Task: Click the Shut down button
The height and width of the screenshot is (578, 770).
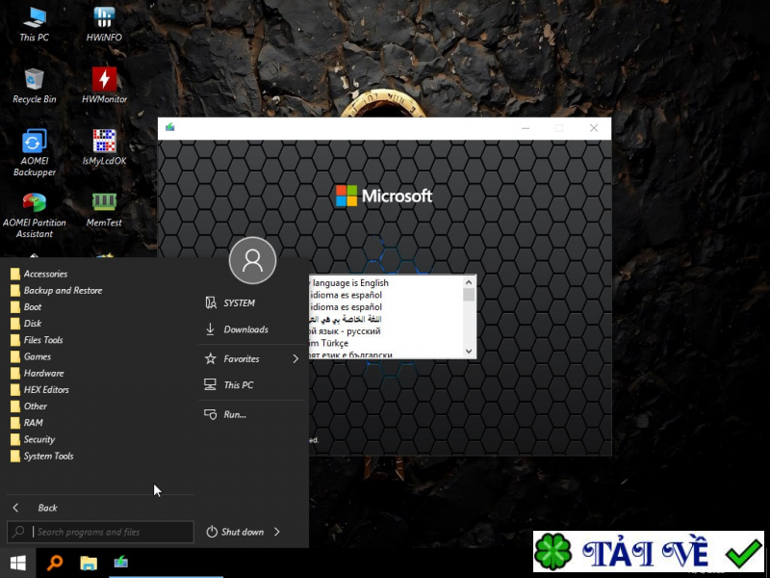Action: [x=236, y=532]
